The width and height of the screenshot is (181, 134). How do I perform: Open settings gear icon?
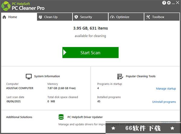[x=169, y=3]
